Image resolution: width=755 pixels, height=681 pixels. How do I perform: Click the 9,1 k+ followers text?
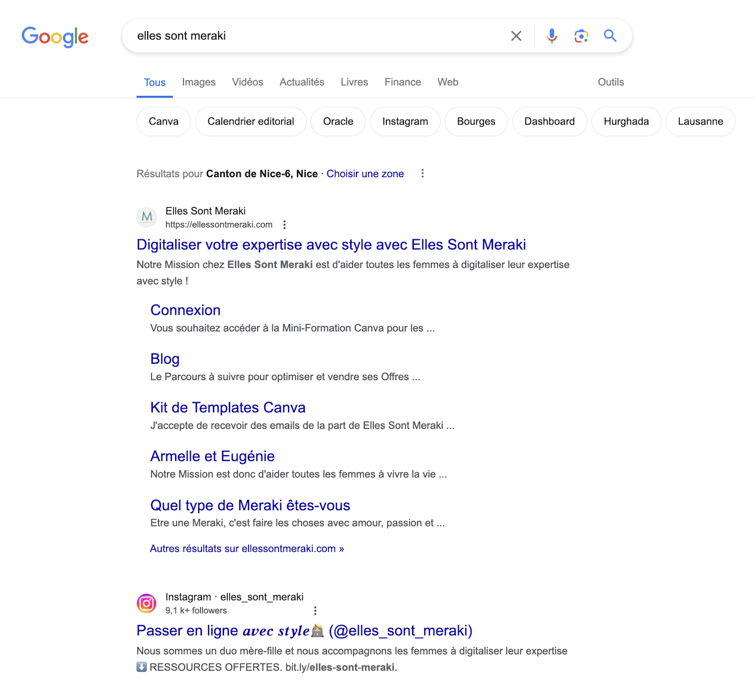[196, 611]
